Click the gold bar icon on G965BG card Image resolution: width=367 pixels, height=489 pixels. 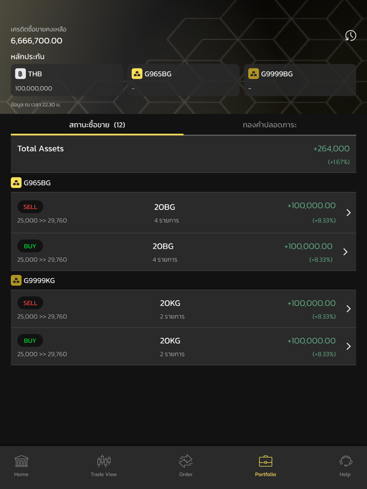pos(136,73)
